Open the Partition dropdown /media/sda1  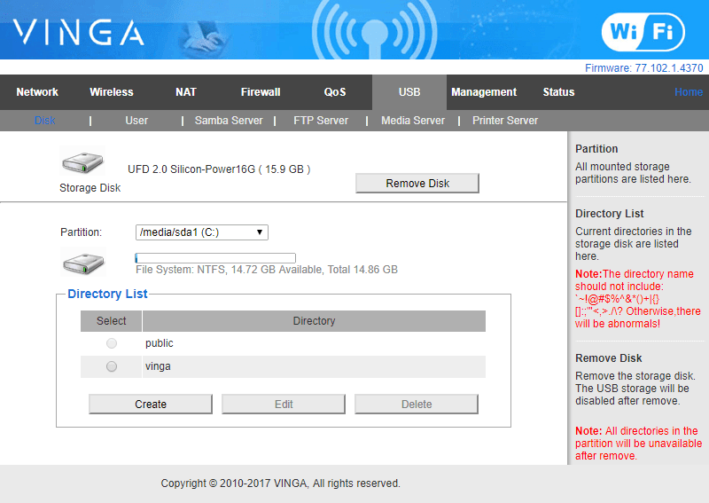201,232
